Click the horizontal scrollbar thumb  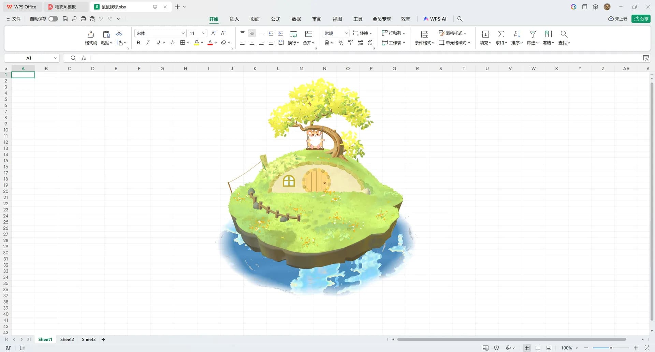pos(511,339)
